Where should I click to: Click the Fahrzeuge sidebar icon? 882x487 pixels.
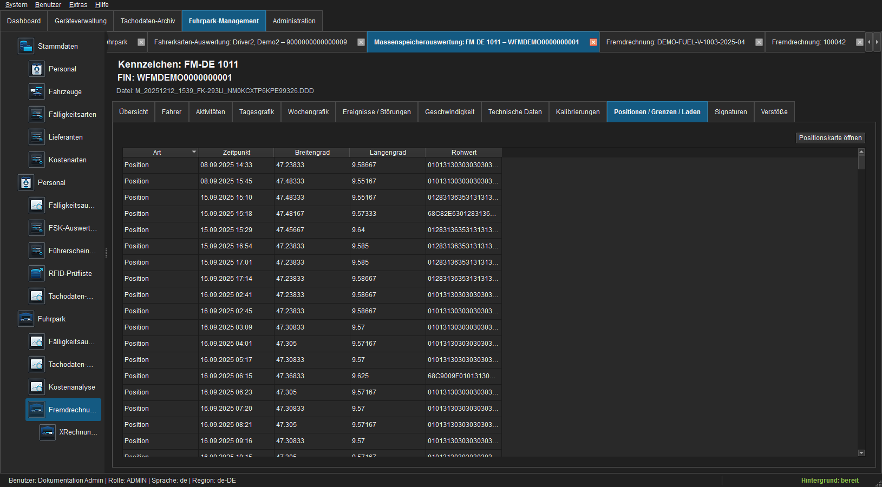pos(36,92)
